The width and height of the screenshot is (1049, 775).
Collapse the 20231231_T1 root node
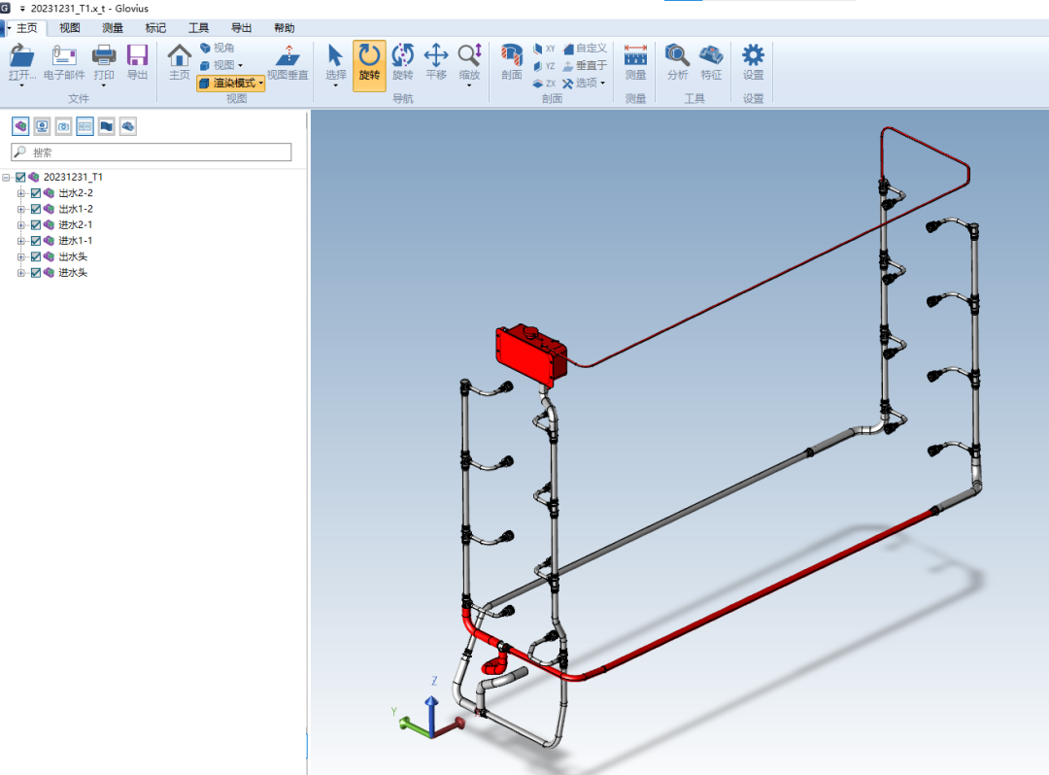7,178
